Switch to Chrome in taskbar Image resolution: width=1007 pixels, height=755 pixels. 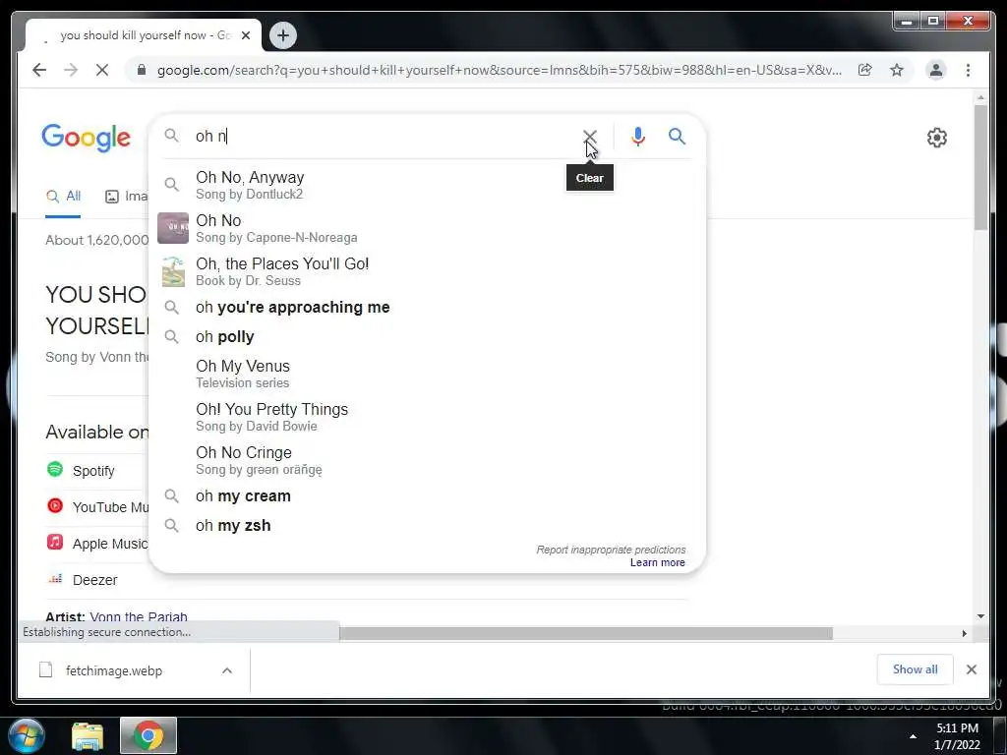coord(148,735)
